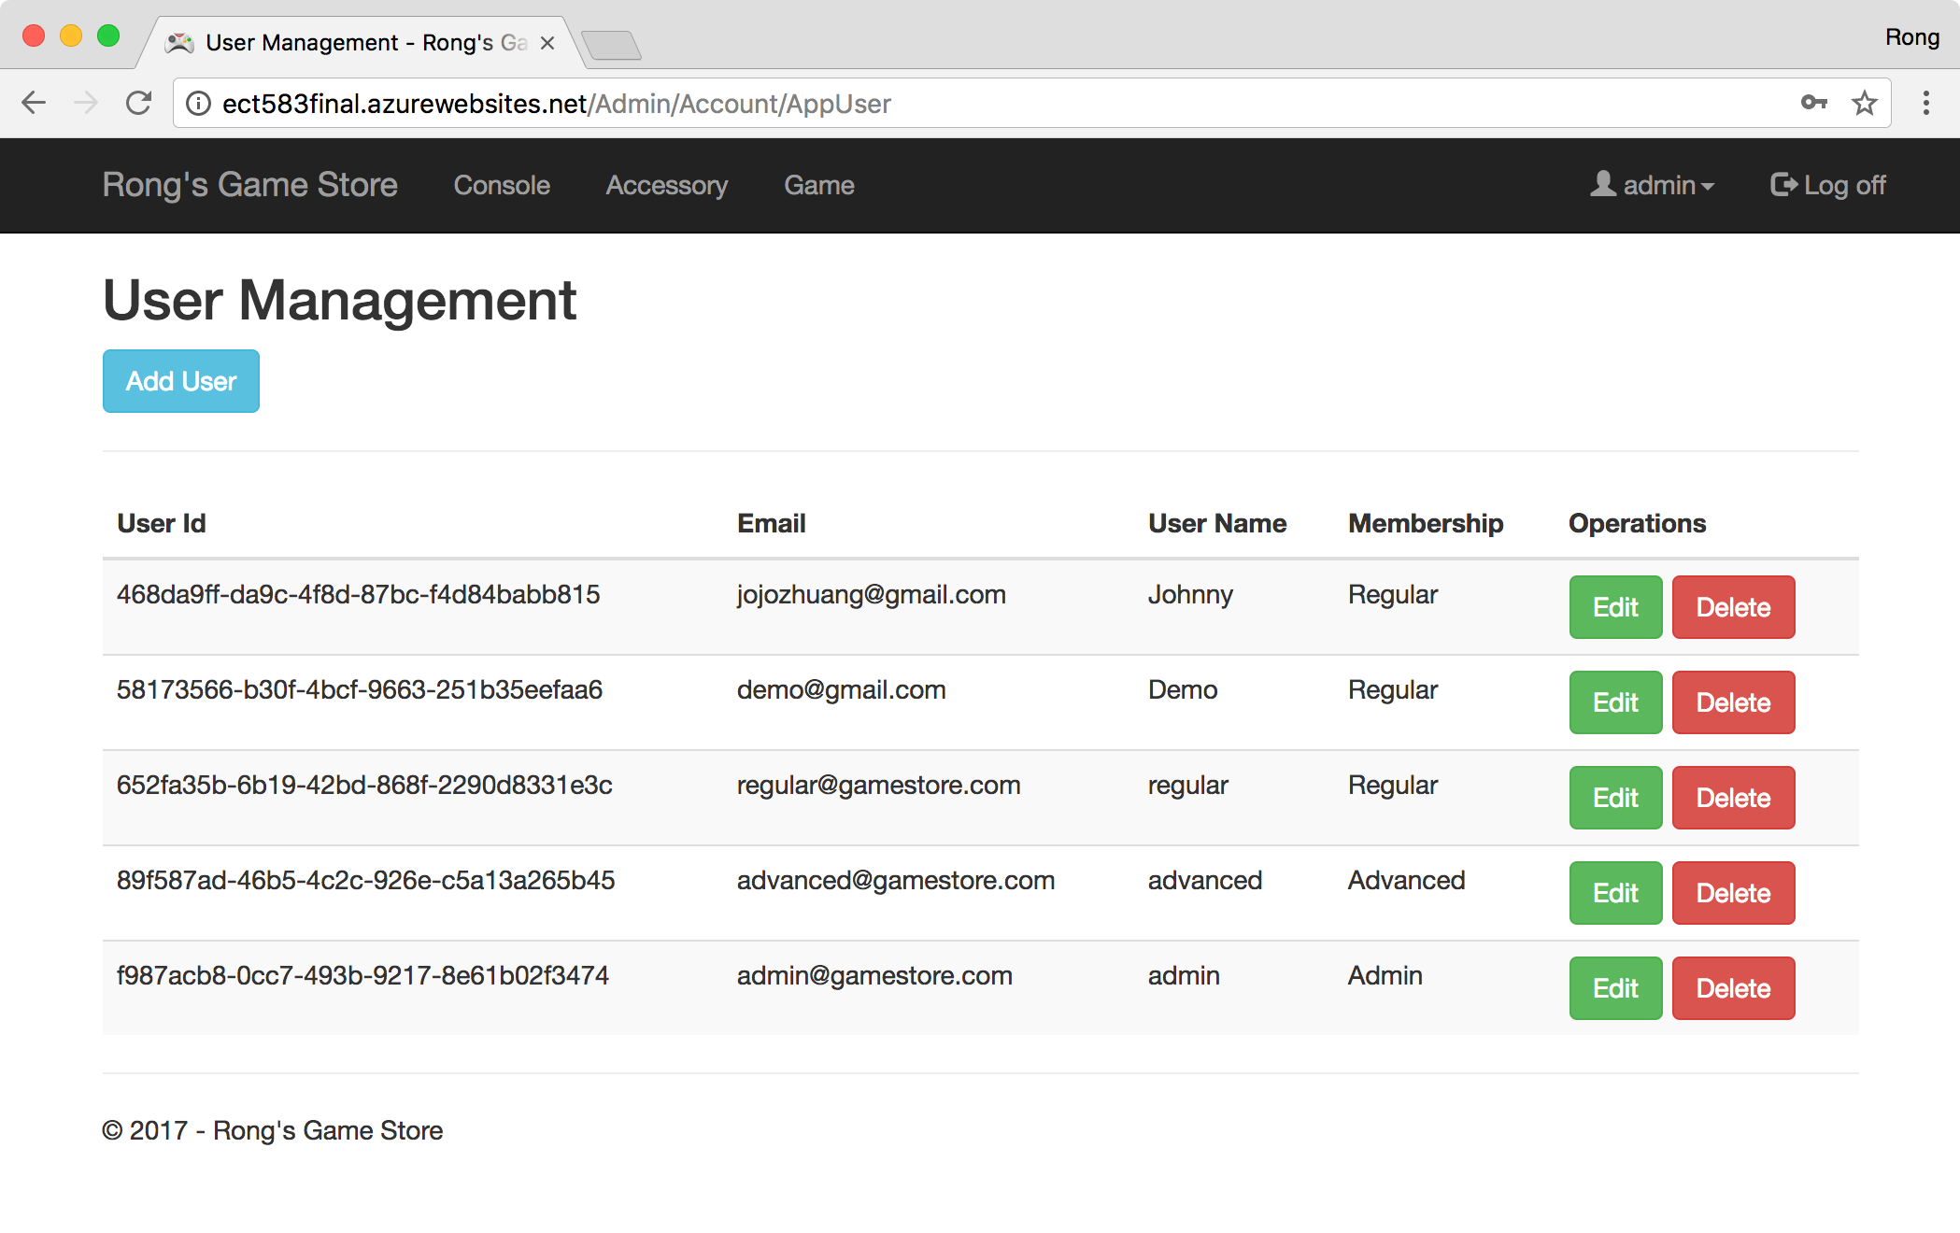Viewport: 1960px width, 1233px height.
Task: Open Rong's Game Store home link
Action: click(x=250, y=185)
